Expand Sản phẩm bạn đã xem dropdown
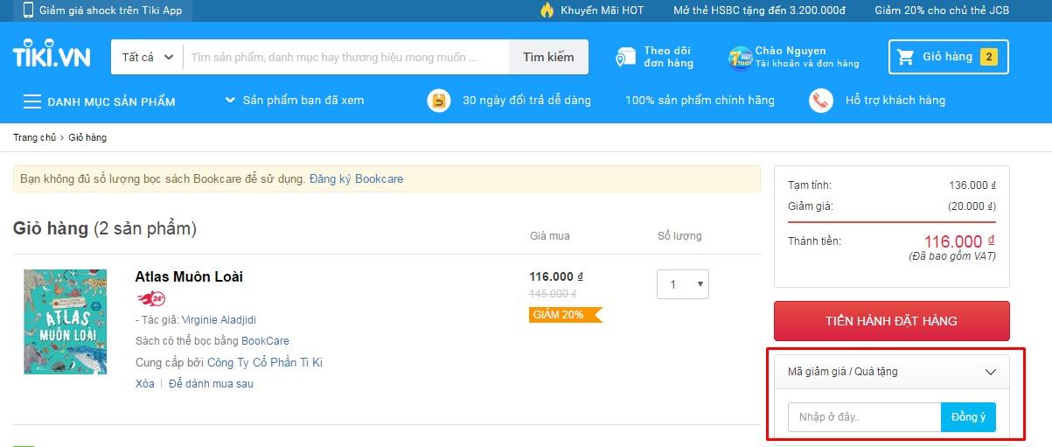The image size is (1052, 447). [x=295, y=101]
